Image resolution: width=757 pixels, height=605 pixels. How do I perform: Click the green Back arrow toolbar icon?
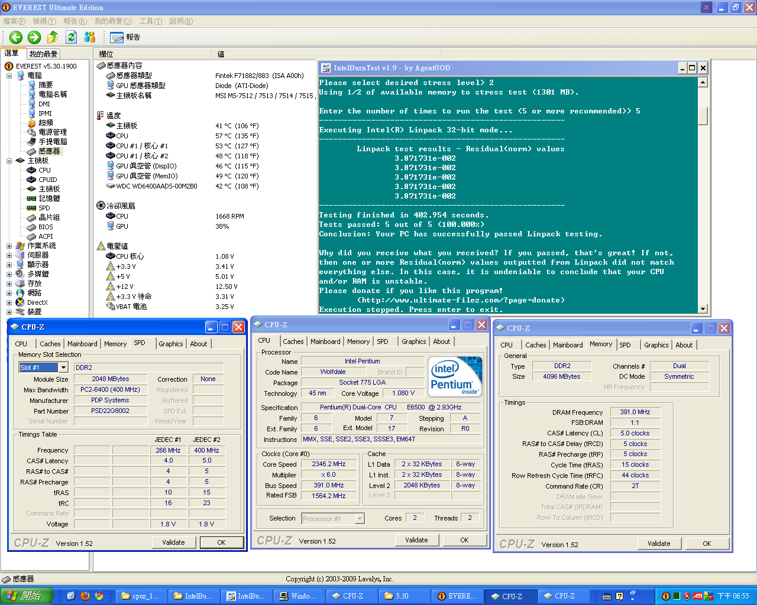pyautogui.click(x=15, y=37)
